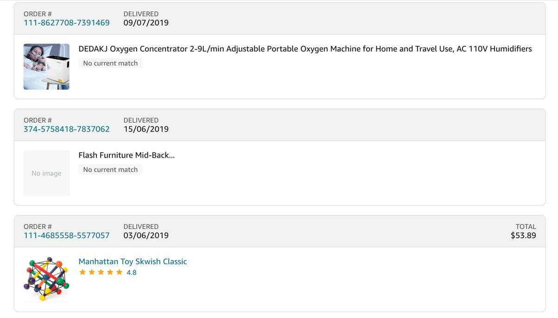558x318 pixels.
Task: Click the Skwish toy product image
Action: (46, 279)
